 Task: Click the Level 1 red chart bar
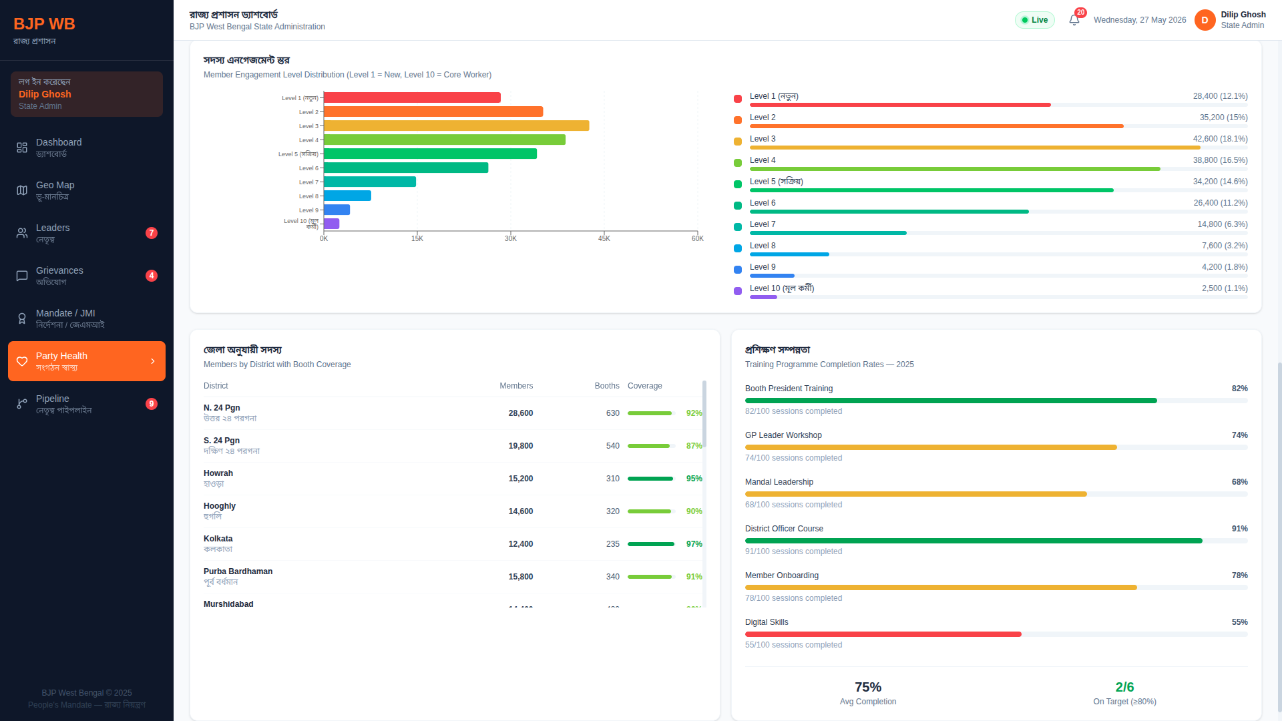412,97
